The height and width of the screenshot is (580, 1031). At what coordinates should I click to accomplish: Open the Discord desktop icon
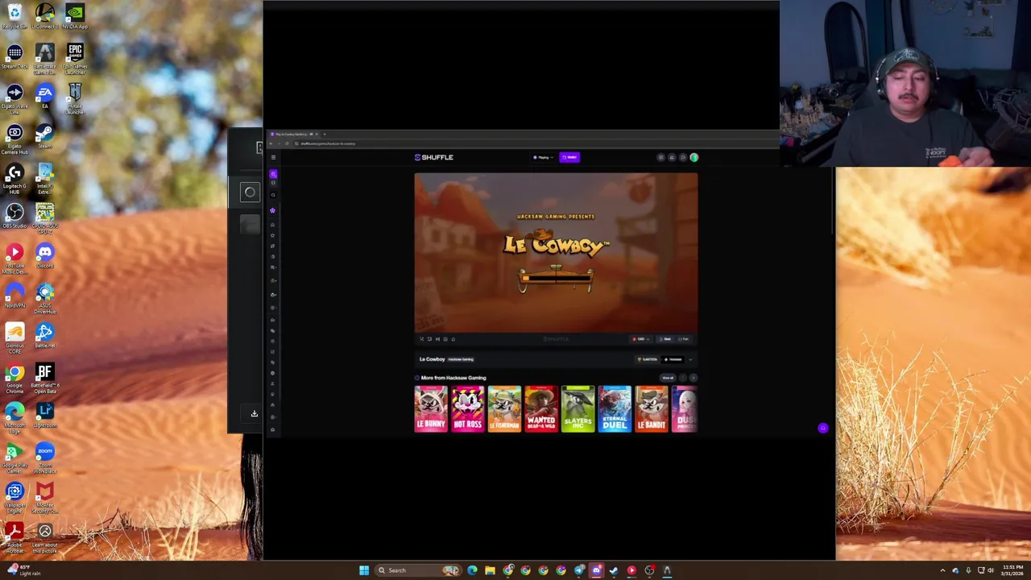click(44, 255)
